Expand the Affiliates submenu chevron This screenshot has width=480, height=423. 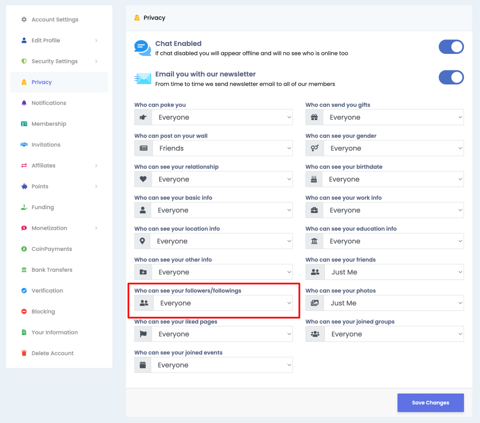coord(96,166)
